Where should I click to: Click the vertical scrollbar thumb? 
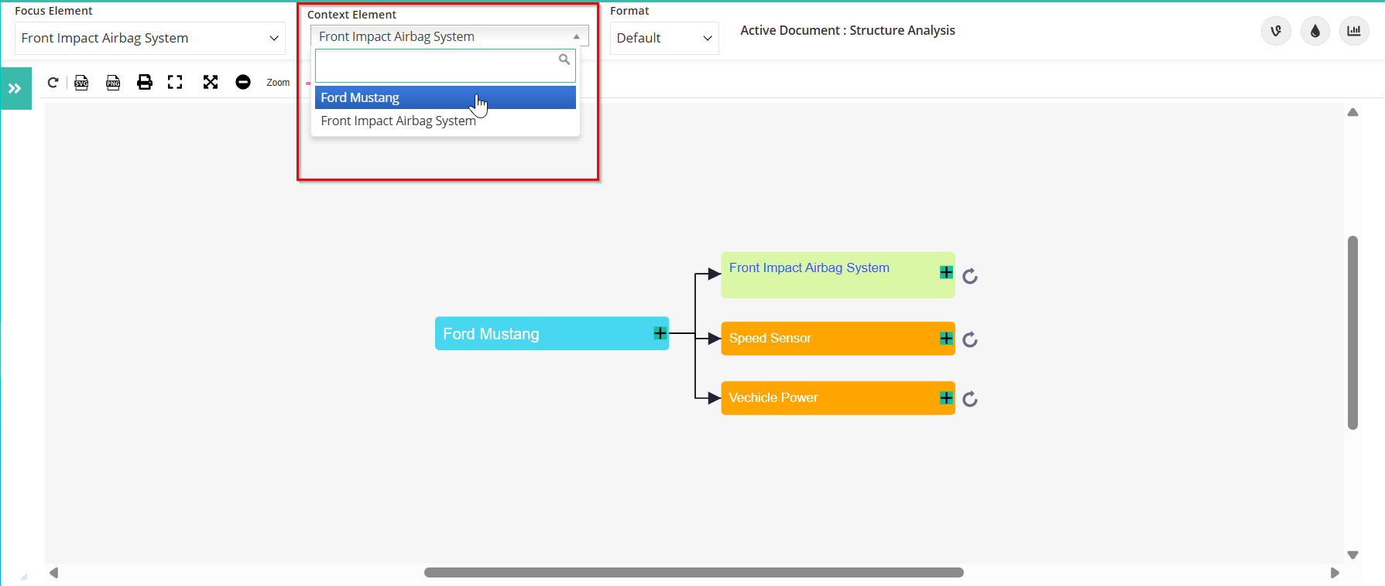click(1352, 332)
